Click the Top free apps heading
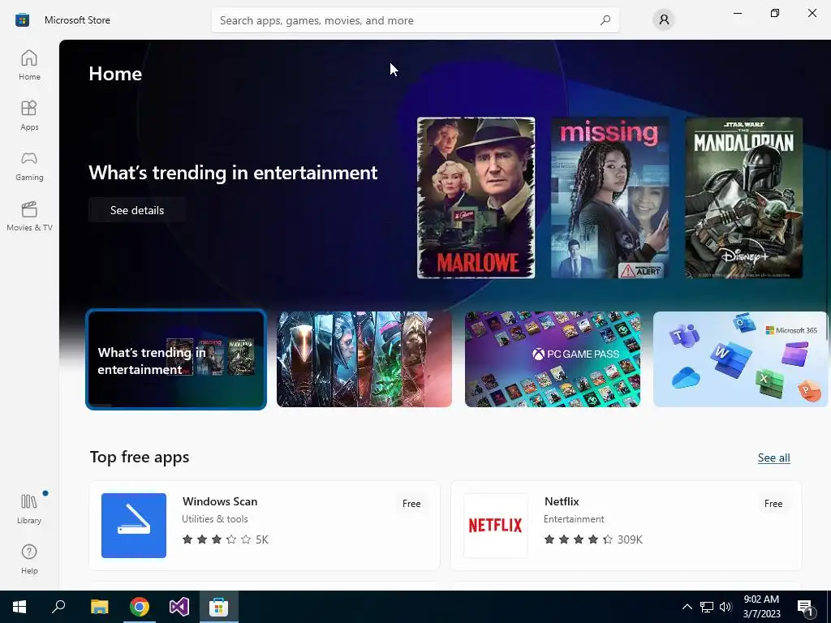The height and width of the screenshot is (623, 831). pyautogui.click(x=140, y=458)
